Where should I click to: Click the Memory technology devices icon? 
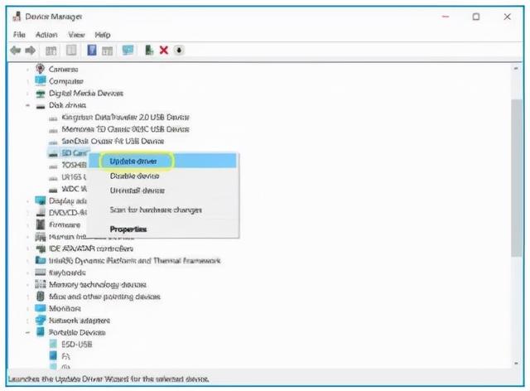pyautogui.click(x=41, y=284)
